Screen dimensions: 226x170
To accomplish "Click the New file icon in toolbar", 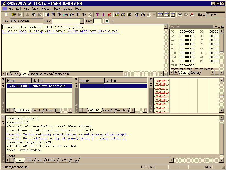I will click(x=6, y=15).
